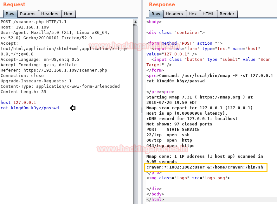Viewport: 277px width, 204px height.
Task: Click the Host: 192.168.1.109 header line
Action: click(25, 27)
